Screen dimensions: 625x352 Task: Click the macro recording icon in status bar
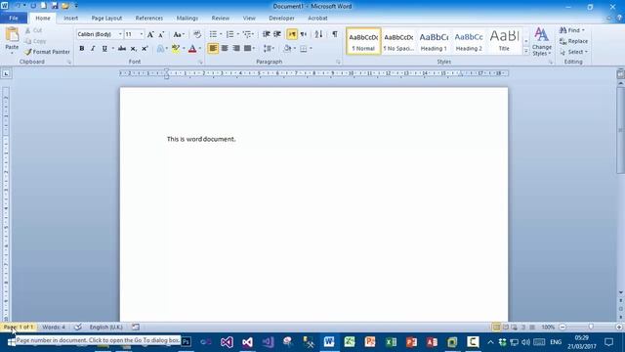point(136,327)
